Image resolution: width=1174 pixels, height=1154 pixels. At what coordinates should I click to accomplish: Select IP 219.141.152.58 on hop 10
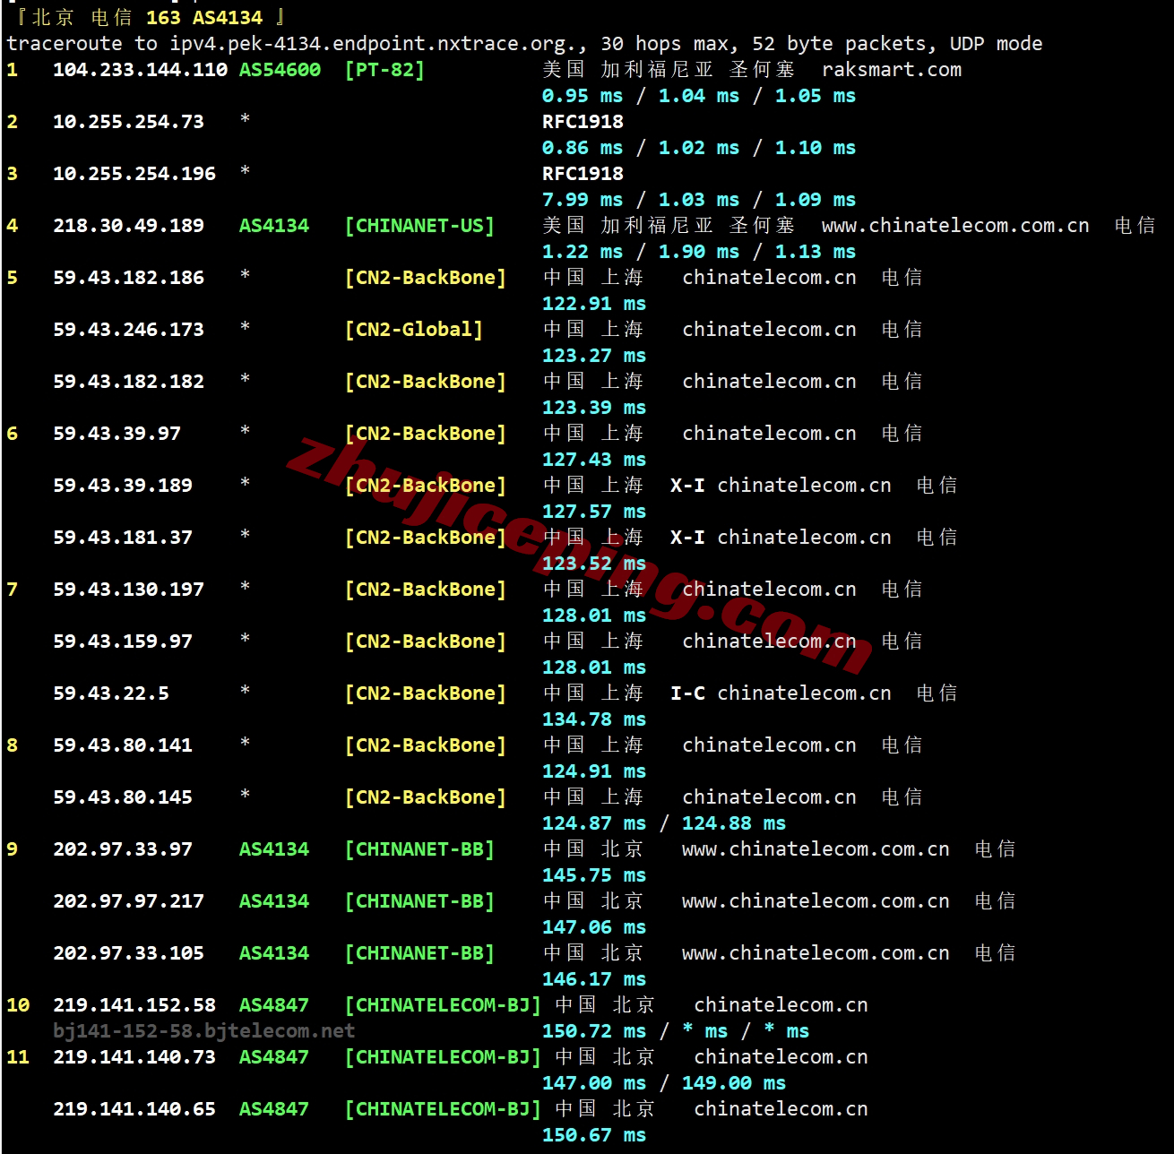[134, 1005]
